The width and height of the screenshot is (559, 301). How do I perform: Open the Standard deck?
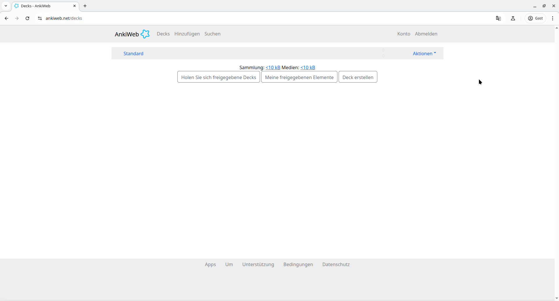pyautogui.click(x=133, y=54)
